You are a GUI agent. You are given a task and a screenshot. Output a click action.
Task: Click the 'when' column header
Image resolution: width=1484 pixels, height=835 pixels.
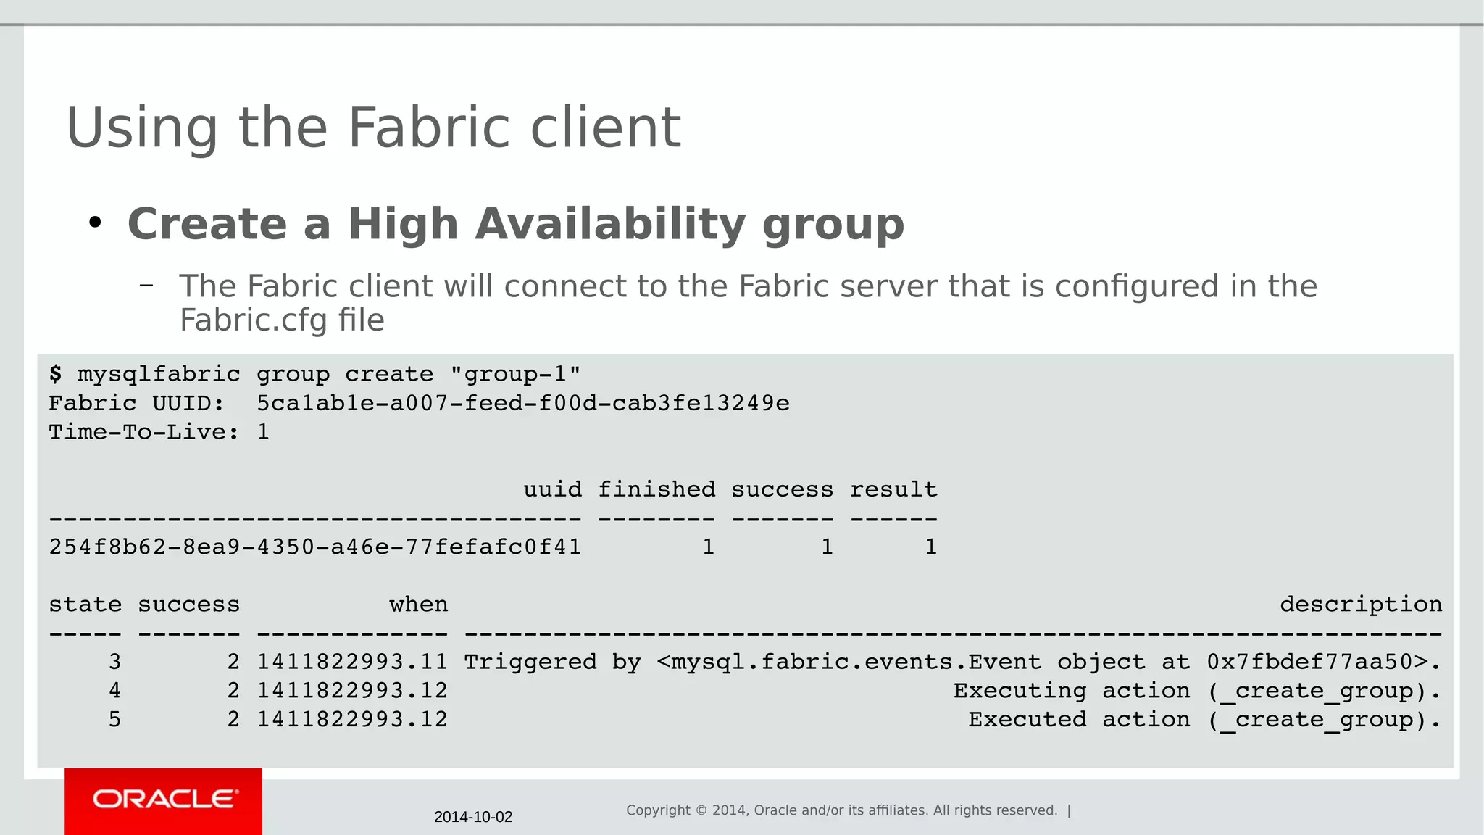[419, 605]
